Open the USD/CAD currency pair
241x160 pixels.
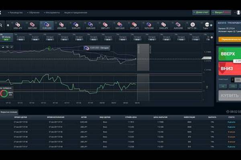61,26
